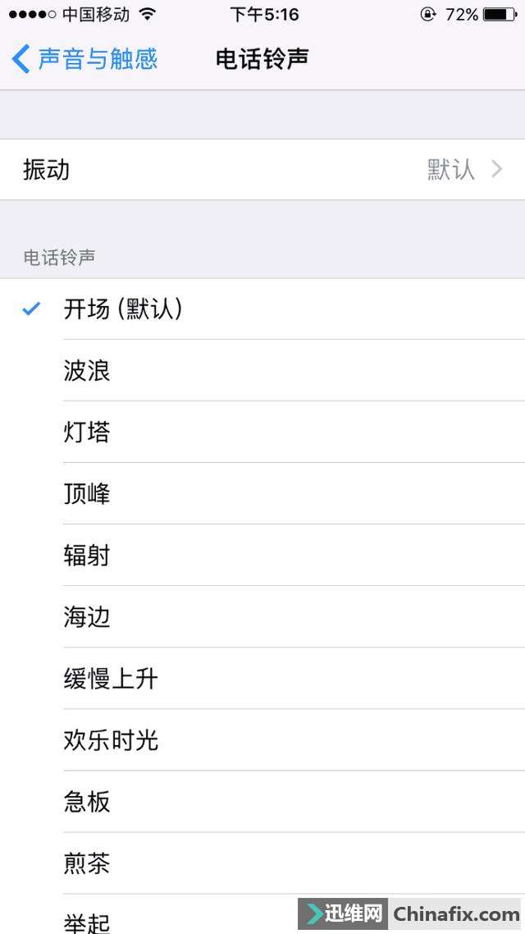Tap the battery icon in status bar
The image size is (525, 934).
pyautogui.click(x=500, y=14)
